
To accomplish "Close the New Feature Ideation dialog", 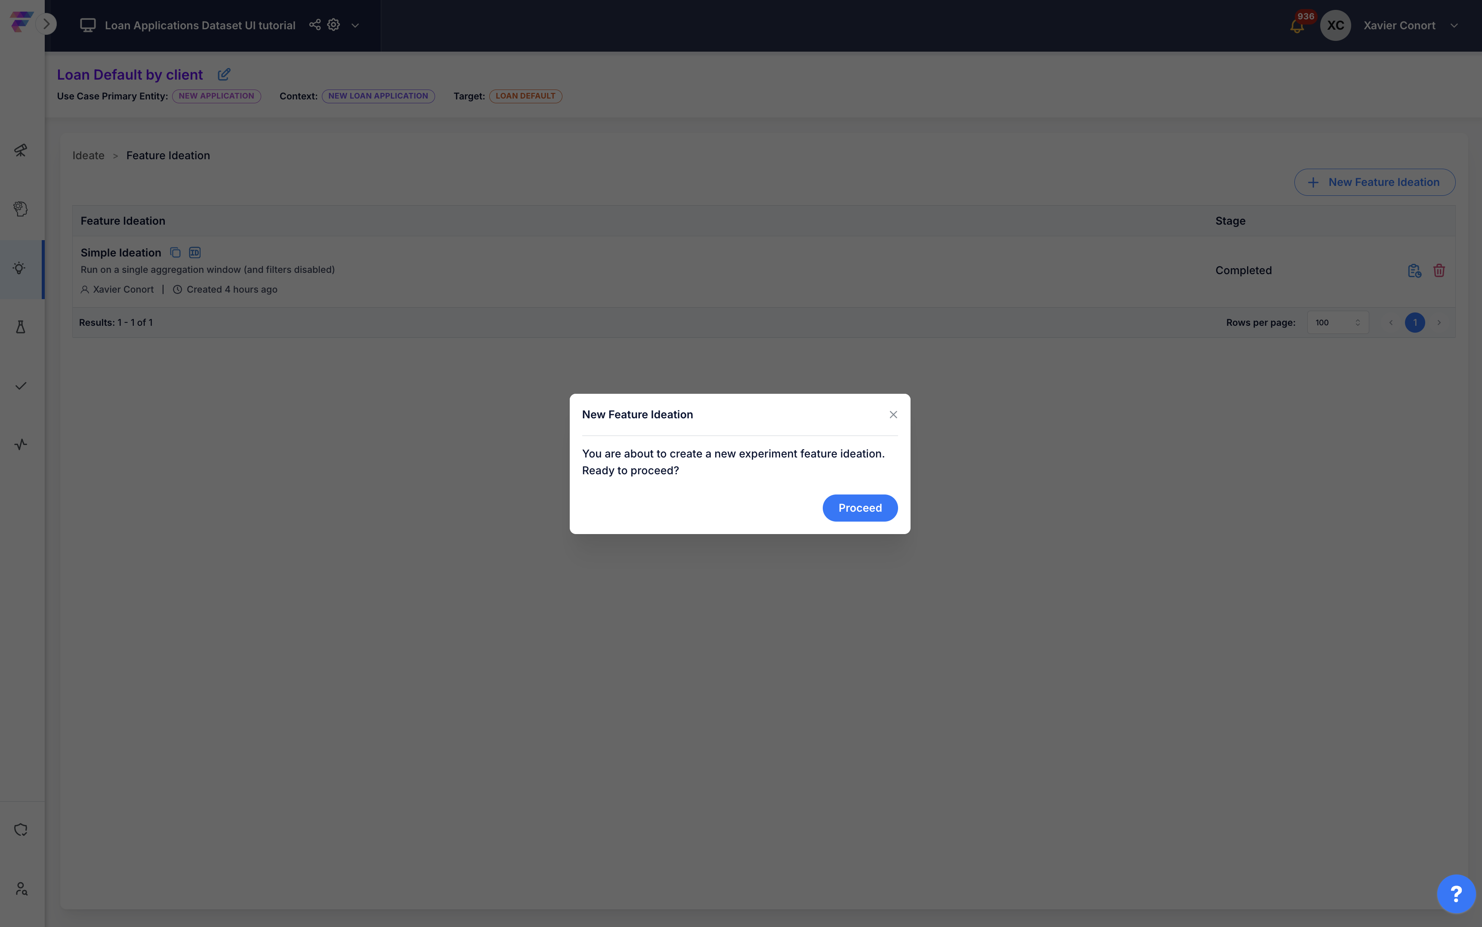I will click(x=893, y=414).
